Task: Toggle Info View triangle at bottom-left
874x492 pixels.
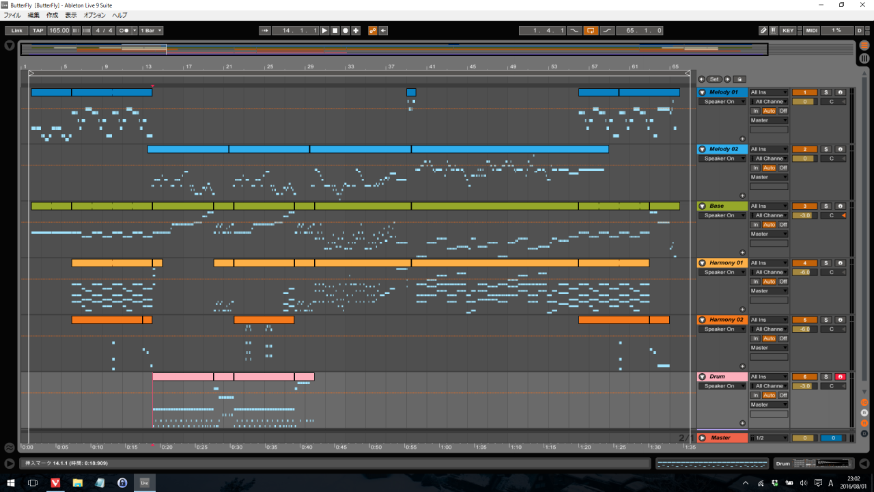Action: click(9, 464)
